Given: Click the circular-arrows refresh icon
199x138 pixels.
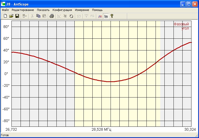Looking at the screenshot, I should [x=71, y=16].
